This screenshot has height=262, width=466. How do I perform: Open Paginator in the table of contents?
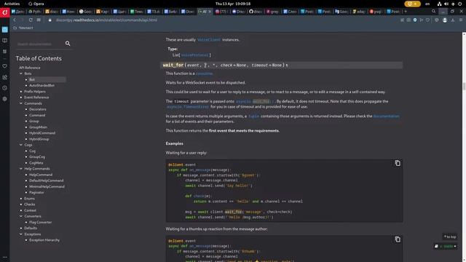coord(36,192)
